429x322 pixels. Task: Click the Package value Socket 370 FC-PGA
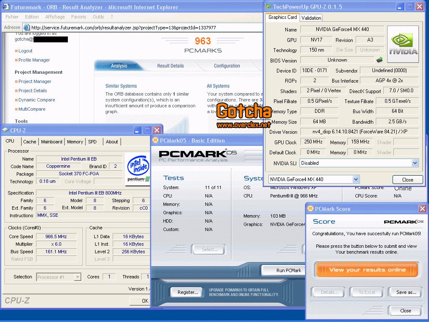click(x=79, y=174)
